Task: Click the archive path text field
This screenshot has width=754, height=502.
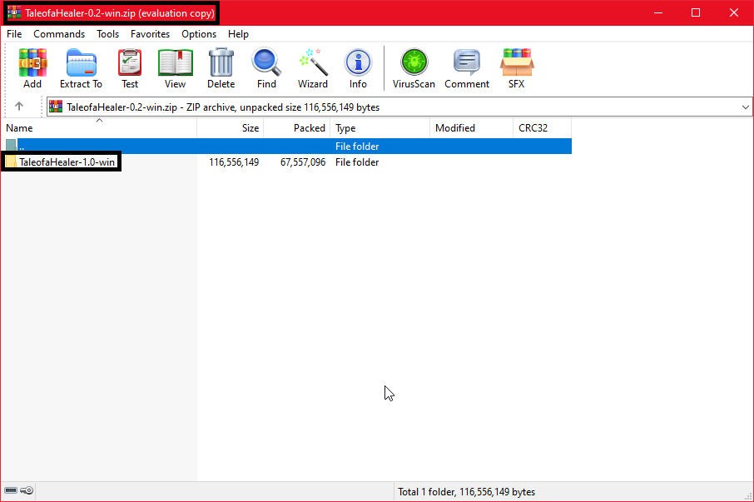Action: 399,107
